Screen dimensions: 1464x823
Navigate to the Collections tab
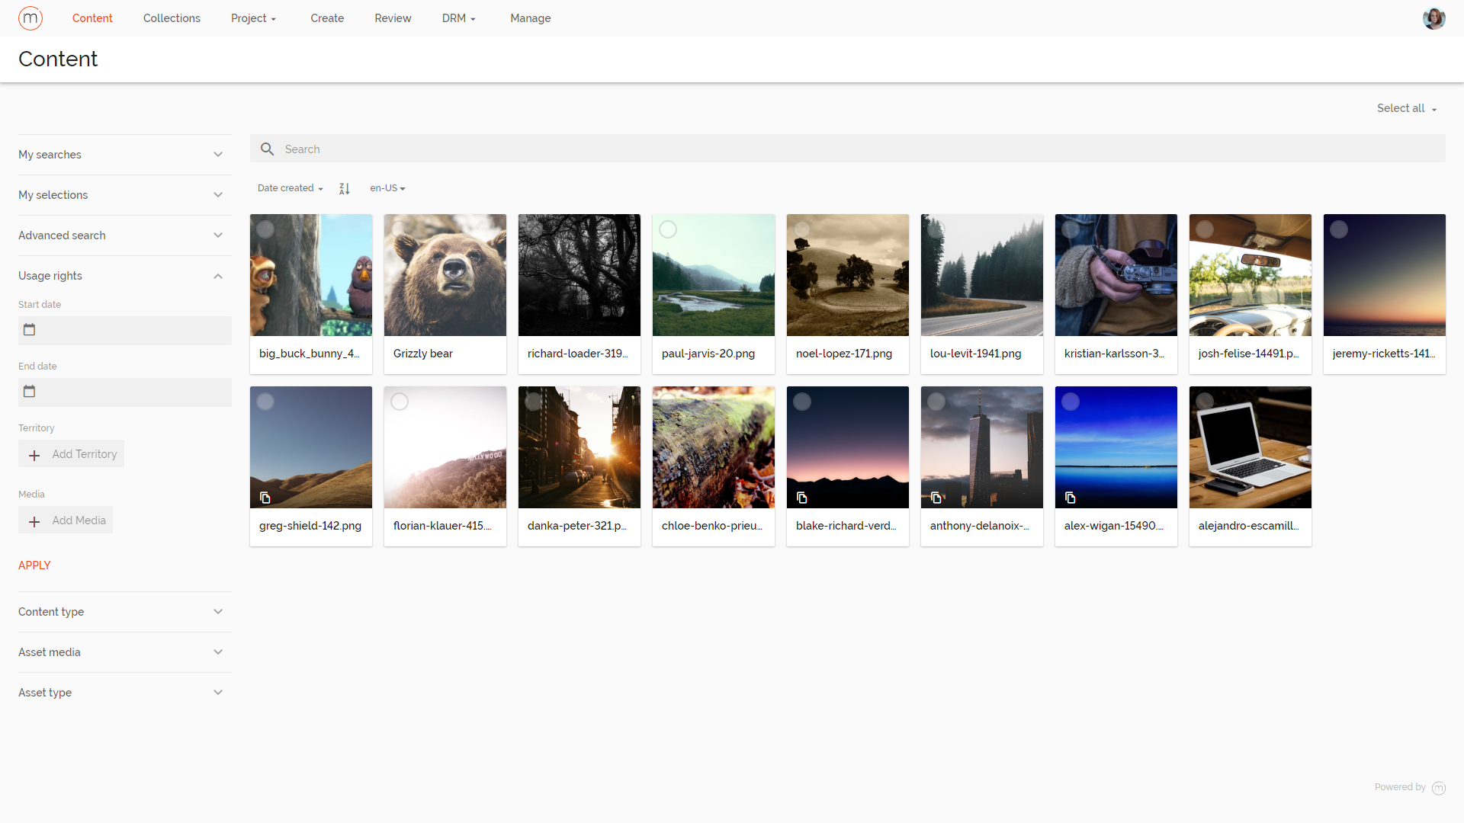[x=172, y=18]
